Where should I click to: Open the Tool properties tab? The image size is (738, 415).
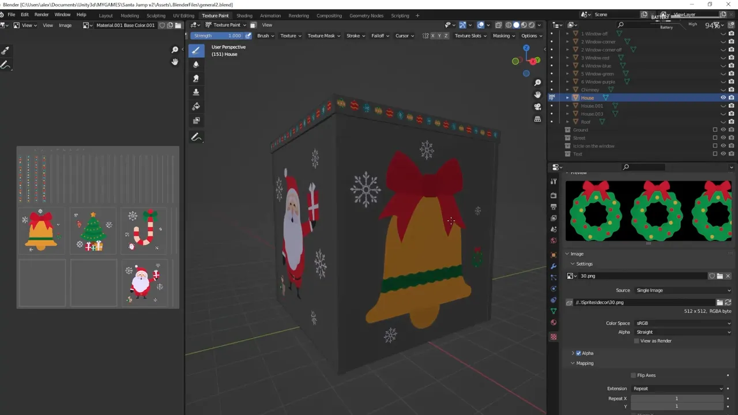pyautogui.click(x=553, y=182)
